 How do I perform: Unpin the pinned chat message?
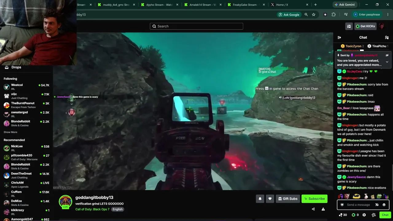coord(387,55)
